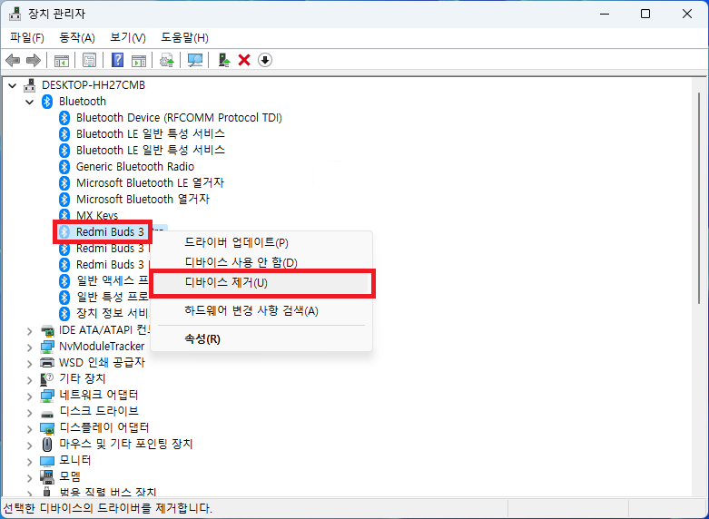709x519 pixels.
Task: Choose 디바이스 사용 안 함(D) in context menu
Action: click(x=261, y=262)
